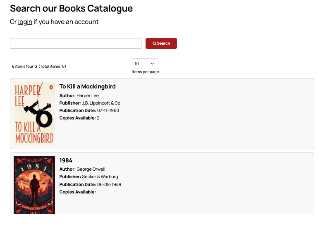Click the penguin logo on Mockingbird cover

pos(51,87)
